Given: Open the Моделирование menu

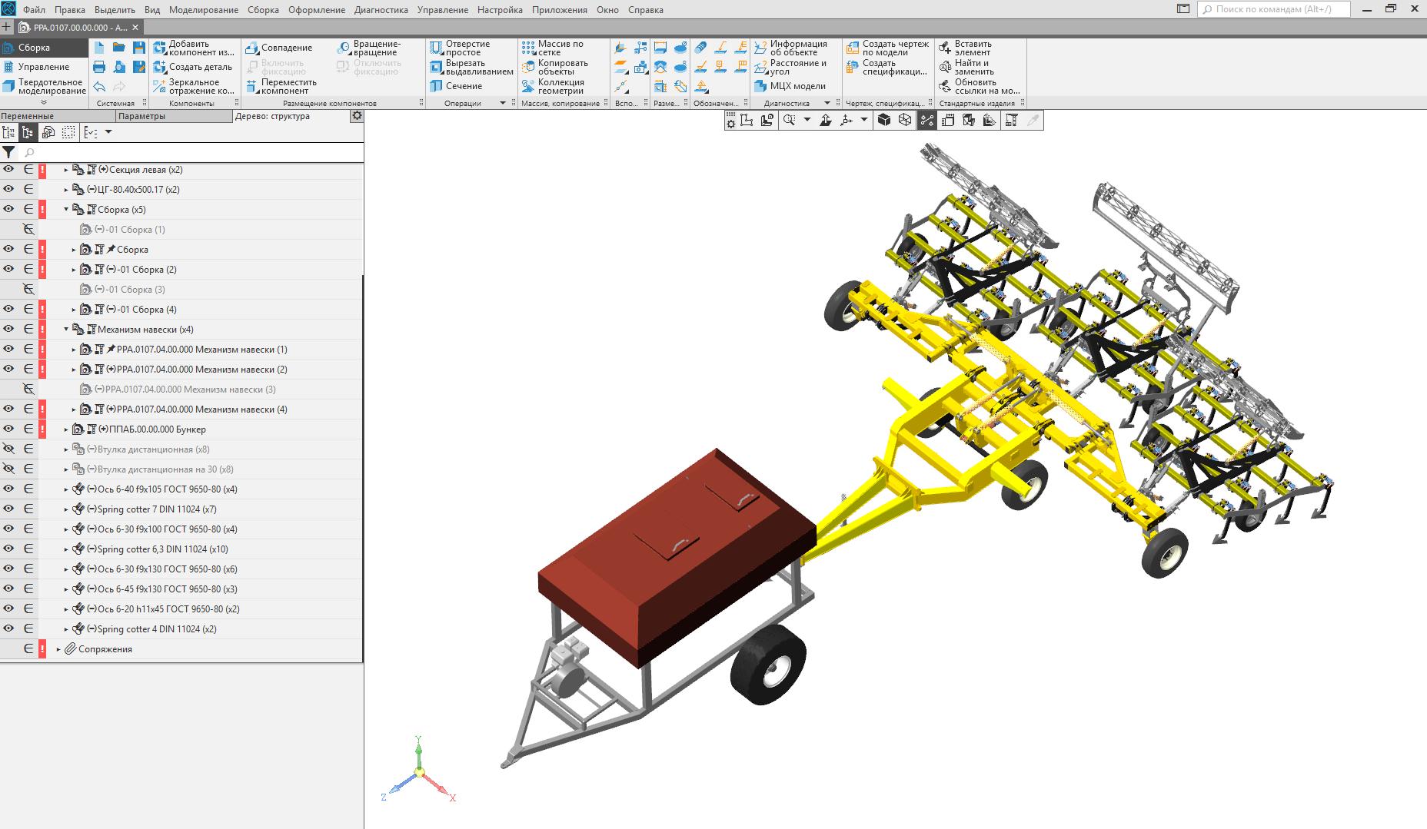Looking at the screenshot, I should click(x=203, y=10).
